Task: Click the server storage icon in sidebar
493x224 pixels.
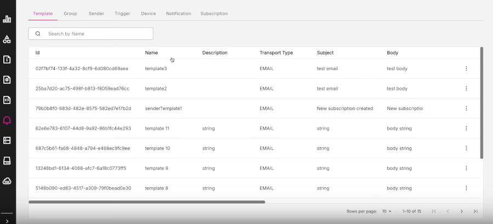Action: coord(7,140)
